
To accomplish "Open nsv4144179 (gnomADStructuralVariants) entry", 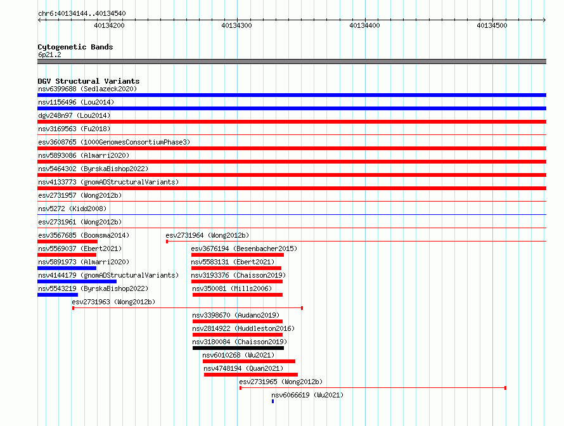I will (108, 275).
